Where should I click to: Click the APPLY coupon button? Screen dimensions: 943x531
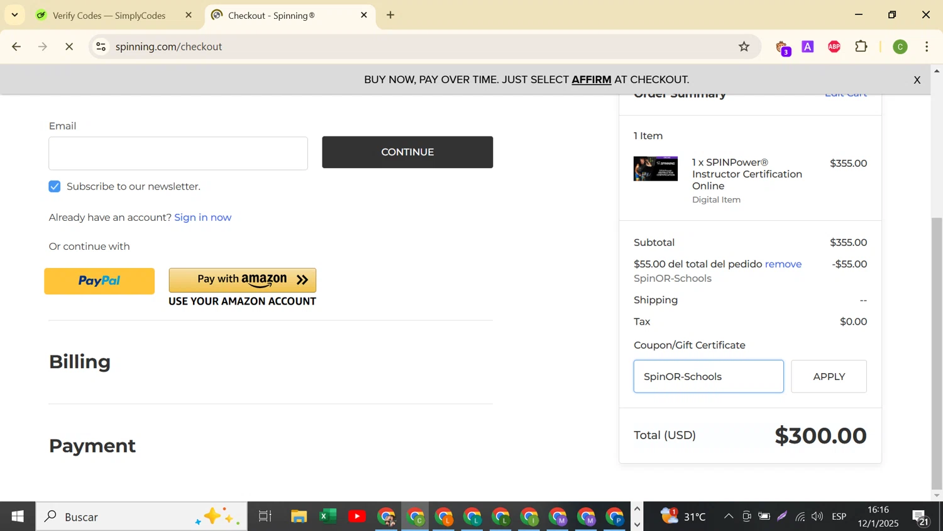click(x=829, y=376)
